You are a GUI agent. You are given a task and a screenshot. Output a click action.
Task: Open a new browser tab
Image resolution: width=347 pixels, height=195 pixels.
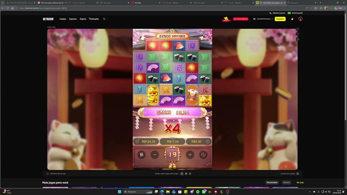coord(320,3)
